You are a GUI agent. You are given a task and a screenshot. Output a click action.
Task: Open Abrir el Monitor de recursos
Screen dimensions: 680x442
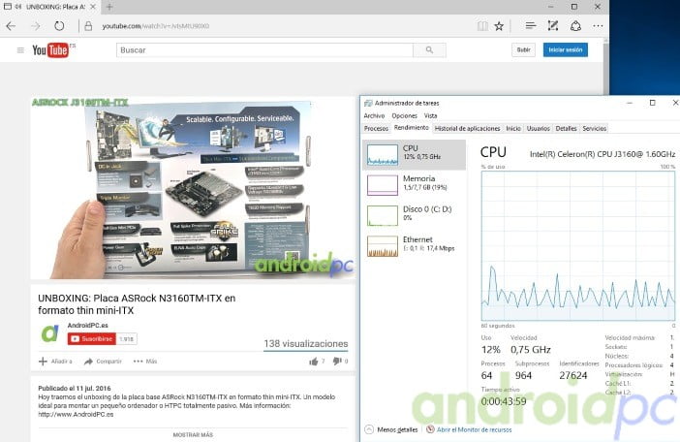click(x=469, y=429)
